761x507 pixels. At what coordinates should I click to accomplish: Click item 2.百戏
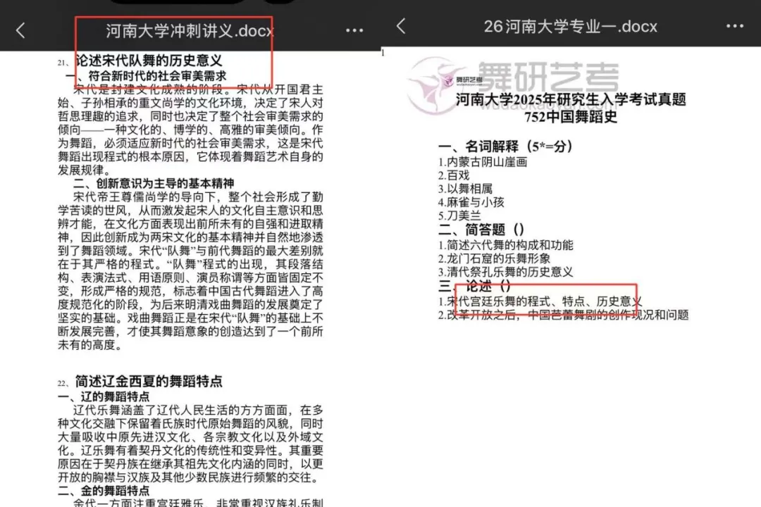[454, 175]
